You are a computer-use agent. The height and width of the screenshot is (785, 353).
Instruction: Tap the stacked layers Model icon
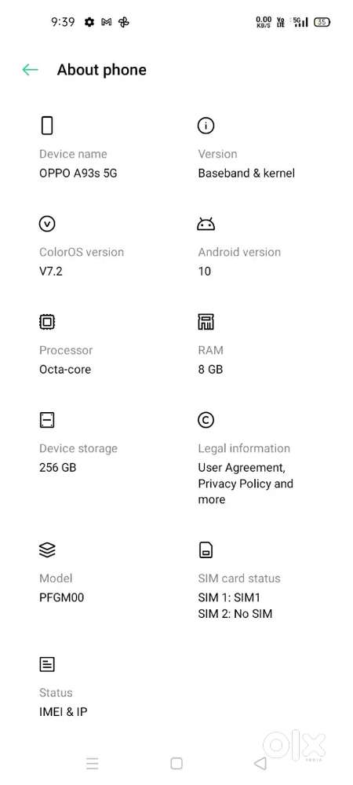click(x=46, y=550)
